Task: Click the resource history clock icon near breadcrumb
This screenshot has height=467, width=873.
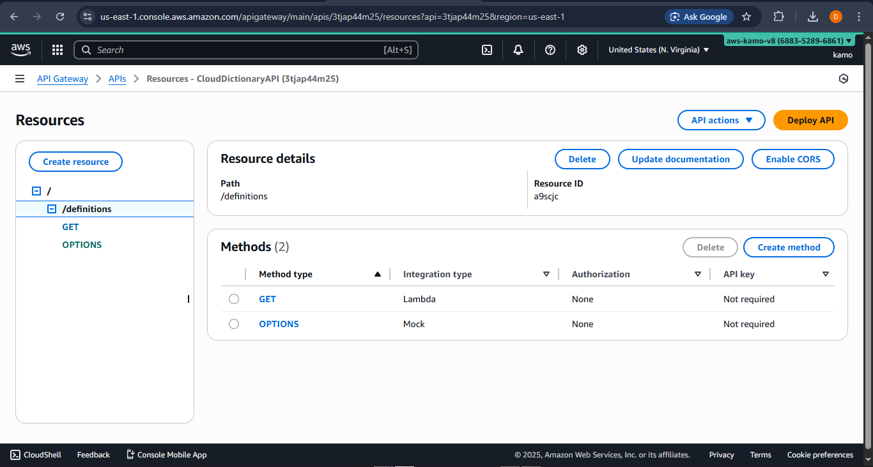Action: [x=844, y=78]
